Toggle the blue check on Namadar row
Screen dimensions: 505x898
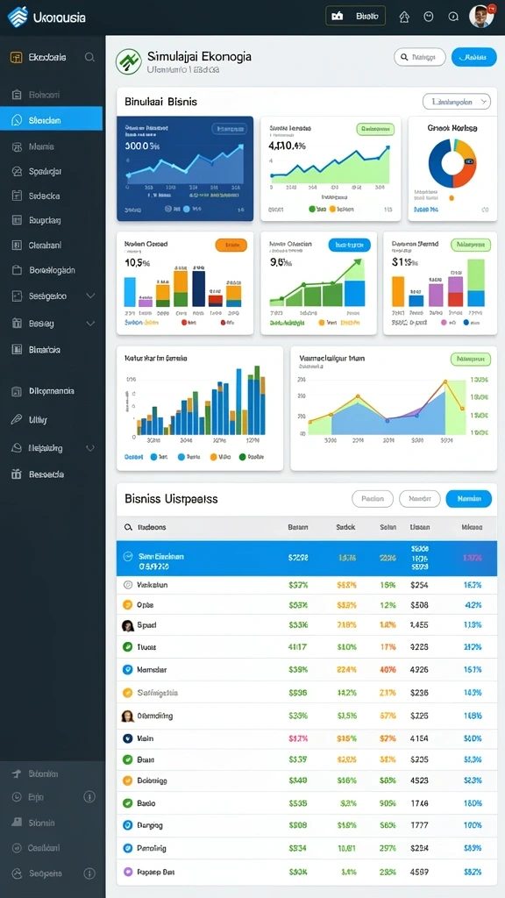coord(128,669)
